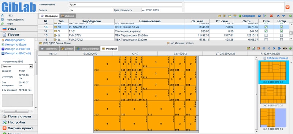This screenshot has height=134, width=293.
Task: Click Импорт из БМ(*.obl) link
Action: click(x=18, y=54)
